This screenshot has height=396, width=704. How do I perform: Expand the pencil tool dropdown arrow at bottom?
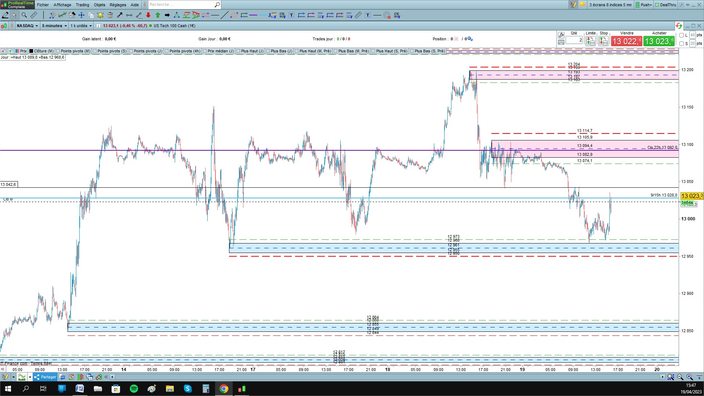[x=13, y=377]
